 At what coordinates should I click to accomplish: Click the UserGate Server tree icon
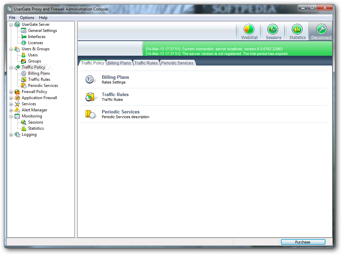point(17,24)
